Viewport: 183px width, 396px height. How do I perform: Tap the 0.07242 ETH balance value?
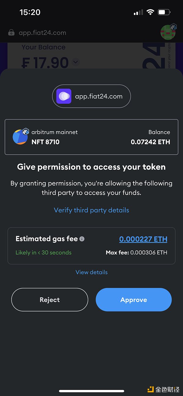150,142
